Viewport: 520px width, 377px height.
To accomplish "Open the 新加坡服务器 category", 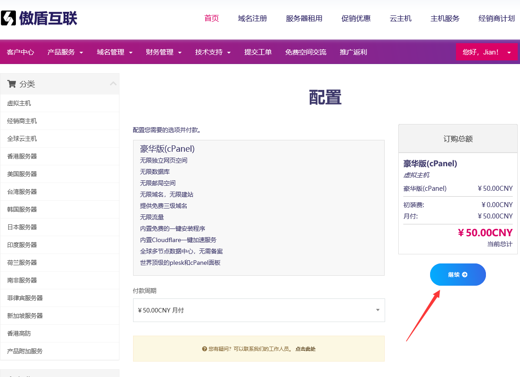I will pyautogui.click(x=25, y=316).
